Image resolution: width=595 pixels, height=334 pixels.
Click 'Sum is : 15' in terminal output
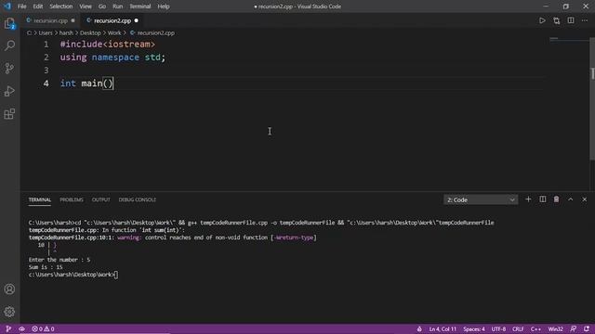coord(46,267)
